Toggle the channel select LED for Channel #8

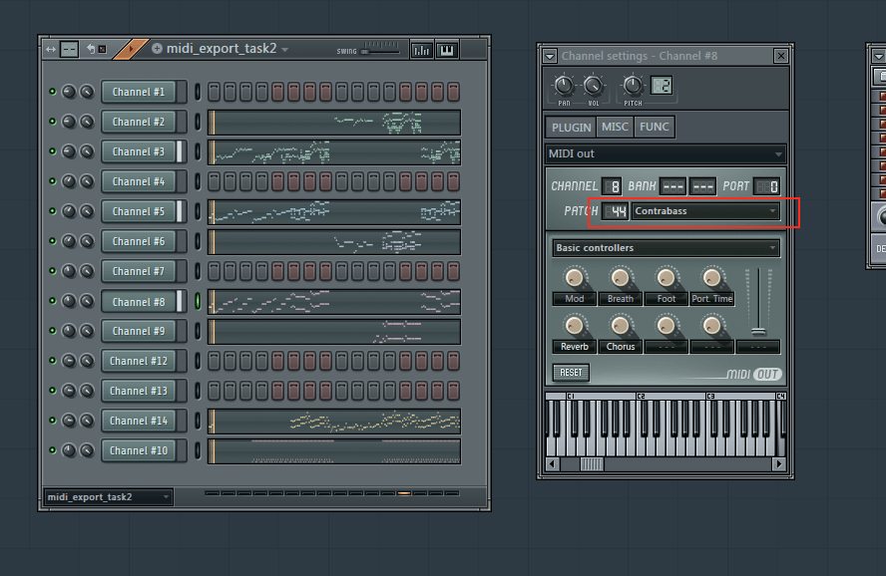[x=198, y=301]
